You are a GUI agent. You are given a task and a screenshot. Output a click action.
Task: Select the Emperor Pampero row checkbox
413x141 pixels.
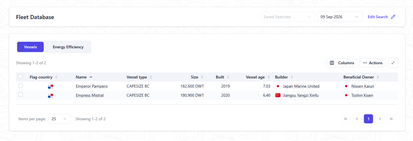coord(21,86)
